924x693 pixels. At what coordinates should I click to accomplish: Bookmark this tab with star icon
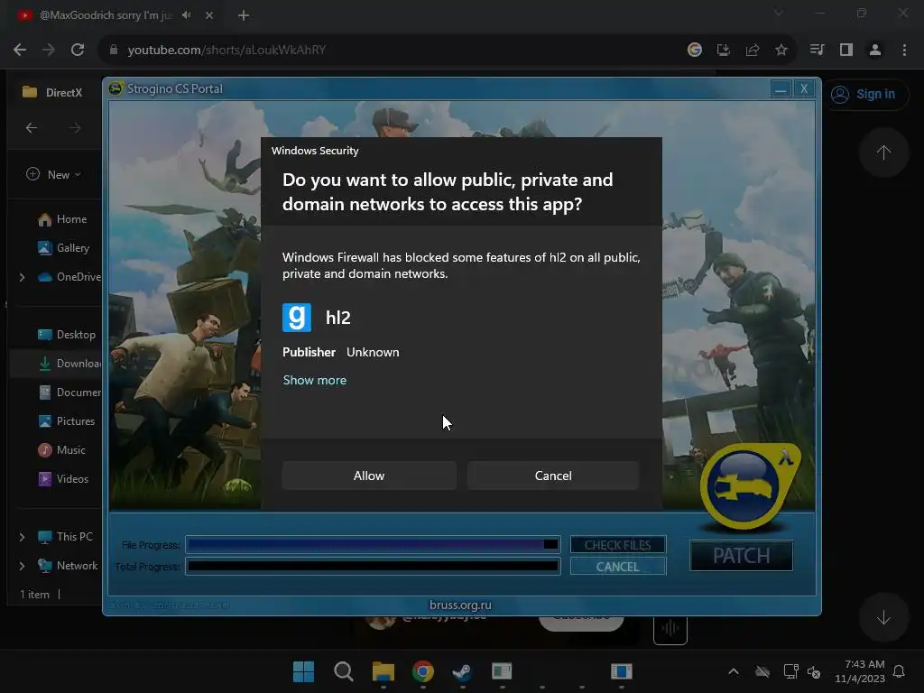click(781, 51)
